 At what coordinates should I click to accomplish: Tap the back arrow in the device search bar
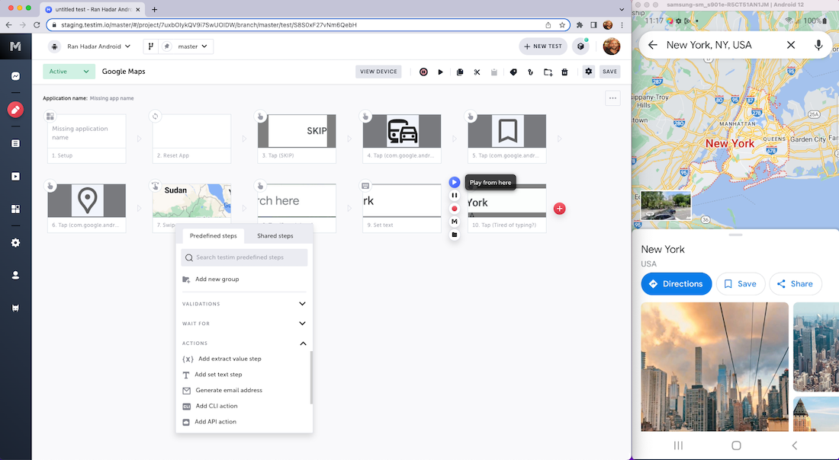click(x=652, y=45)
